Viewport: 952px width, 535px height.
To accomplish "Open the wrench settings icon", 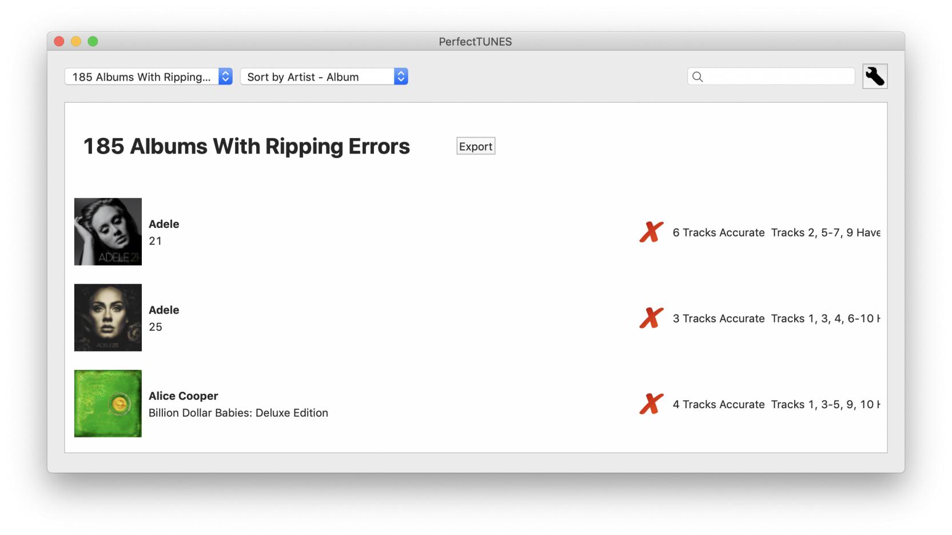I will tap(874, 77).
